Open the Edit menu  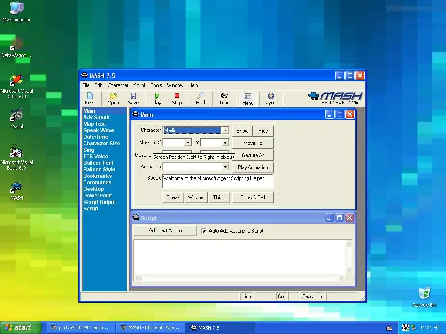(x=98, y=85)
